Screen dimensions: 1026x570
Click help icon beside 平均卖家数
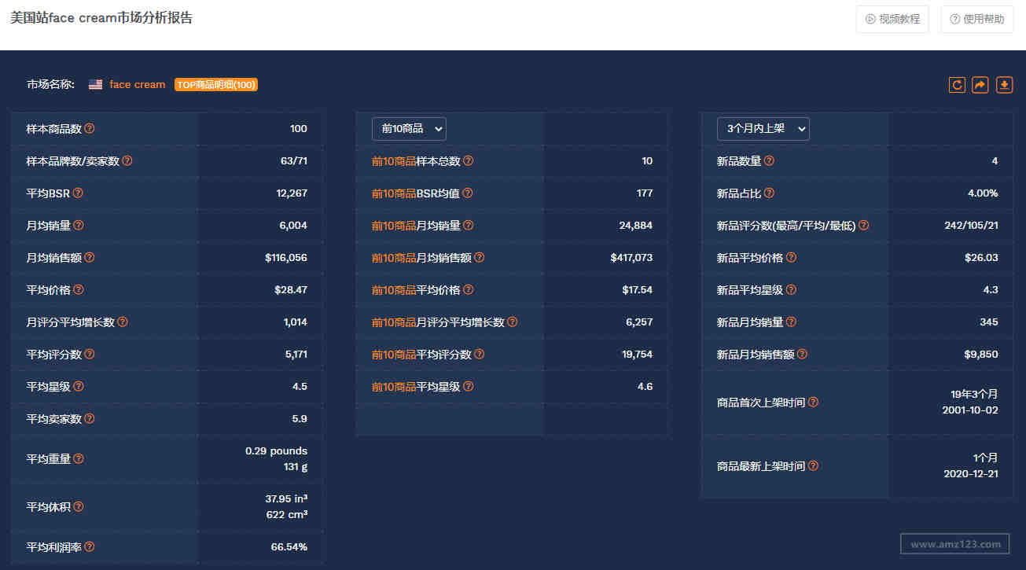pos(90,419)
